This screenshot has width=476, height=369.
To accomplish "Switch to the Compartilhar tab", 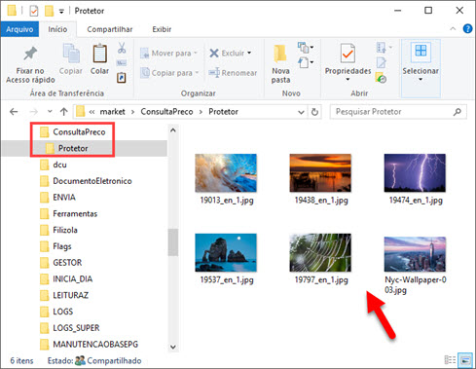I will (110, 29).
